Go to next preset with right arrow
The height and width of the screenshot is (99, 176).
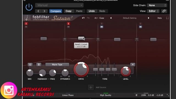(45, 11)
